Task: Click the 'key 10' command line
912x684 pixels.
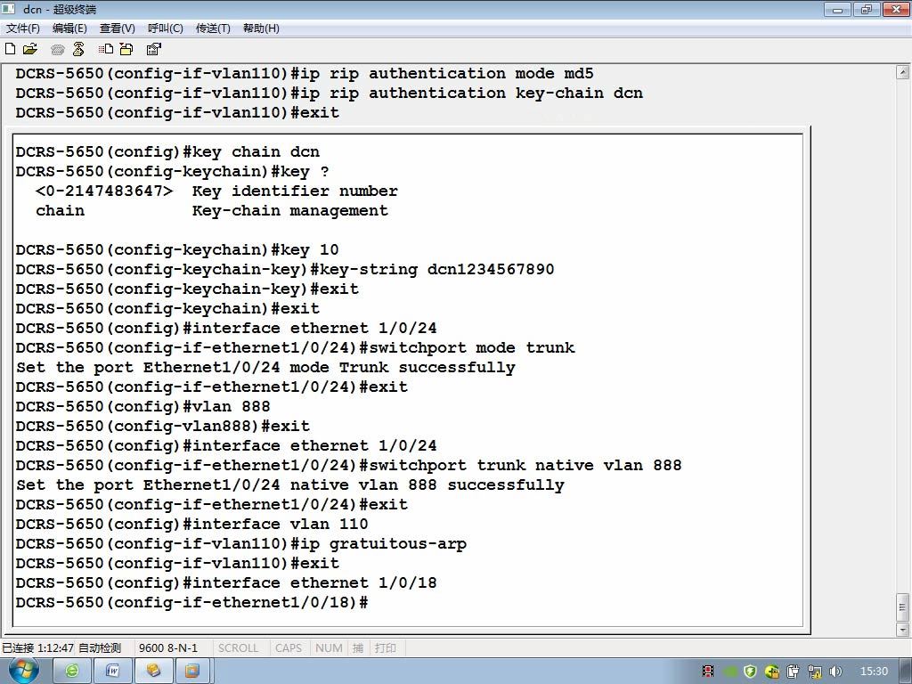Action: 177,249
